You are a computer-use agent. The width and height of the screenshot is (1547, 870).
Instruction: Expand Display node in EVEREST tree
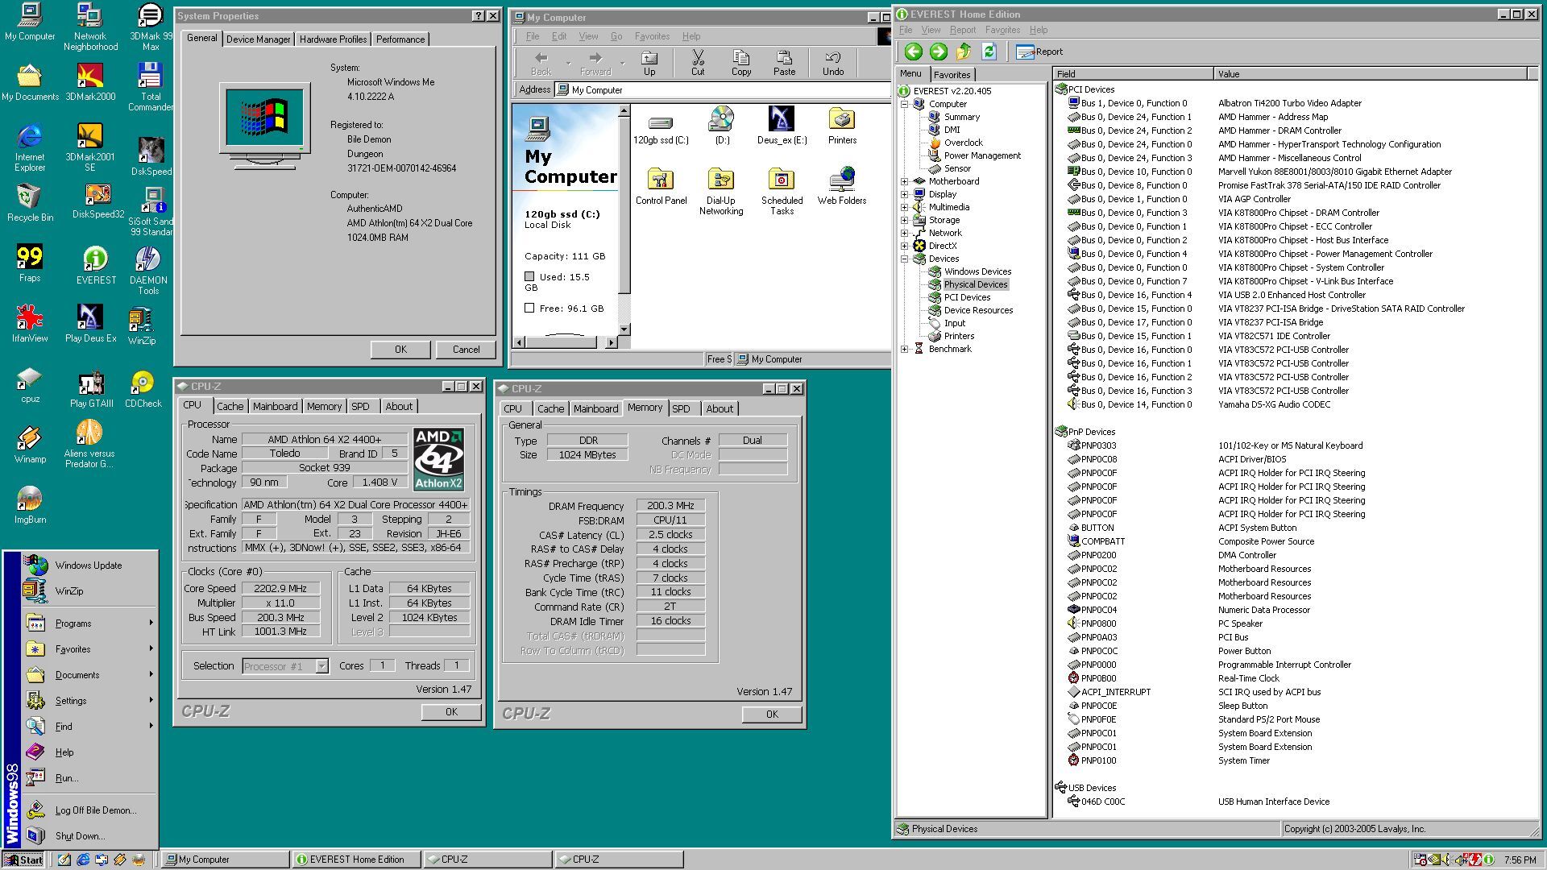[905, 194]
